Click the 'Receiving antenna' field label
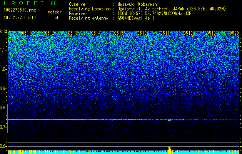The image size is (242, 154). click(x=88, y=18)
